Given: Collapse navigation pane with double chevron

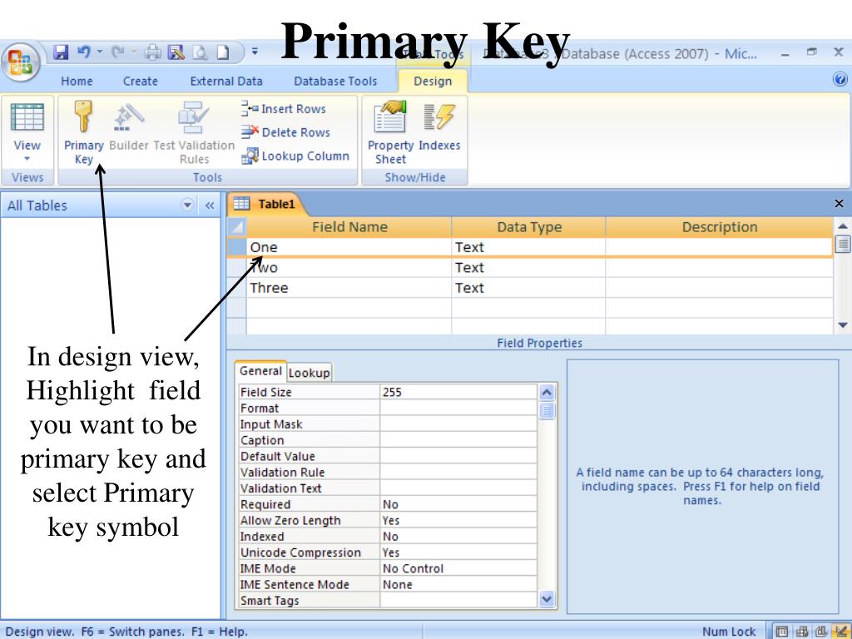Looking at the screenshot, I should point(210,206).
